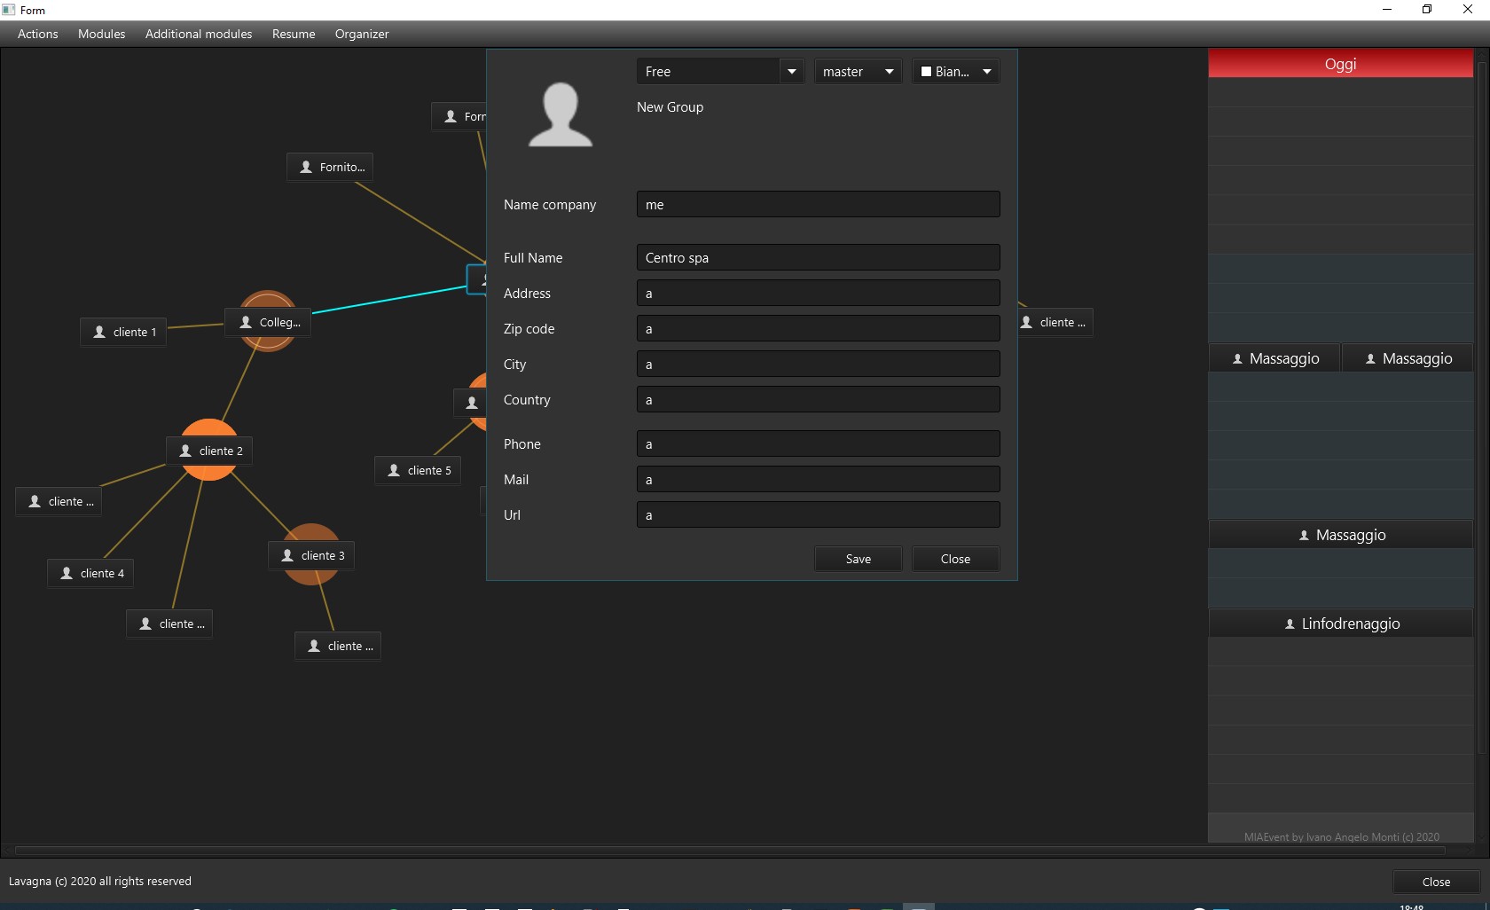Select the cliente 5 node person icon
This screenshot has width=1490, height=910.
[x=394, y=470]
